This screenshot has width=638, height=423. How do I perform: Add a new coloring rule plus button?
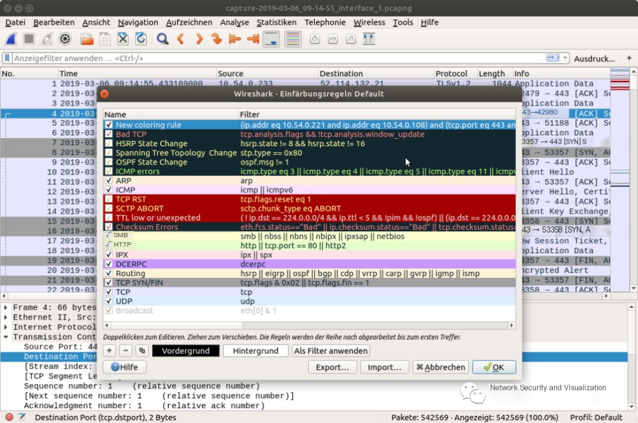(x=109, y=350)
